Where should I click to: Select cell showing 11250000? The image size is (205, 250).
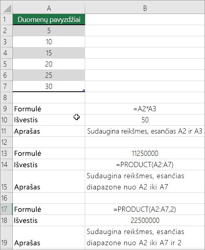[145, 154]
